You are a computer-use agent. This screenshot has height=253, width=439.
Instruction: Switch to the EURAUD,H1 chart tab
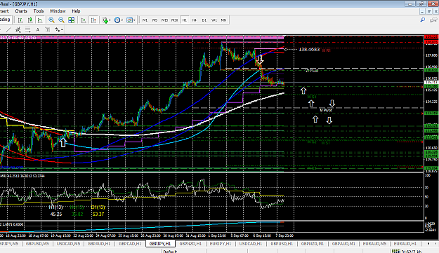coord(405,244)
